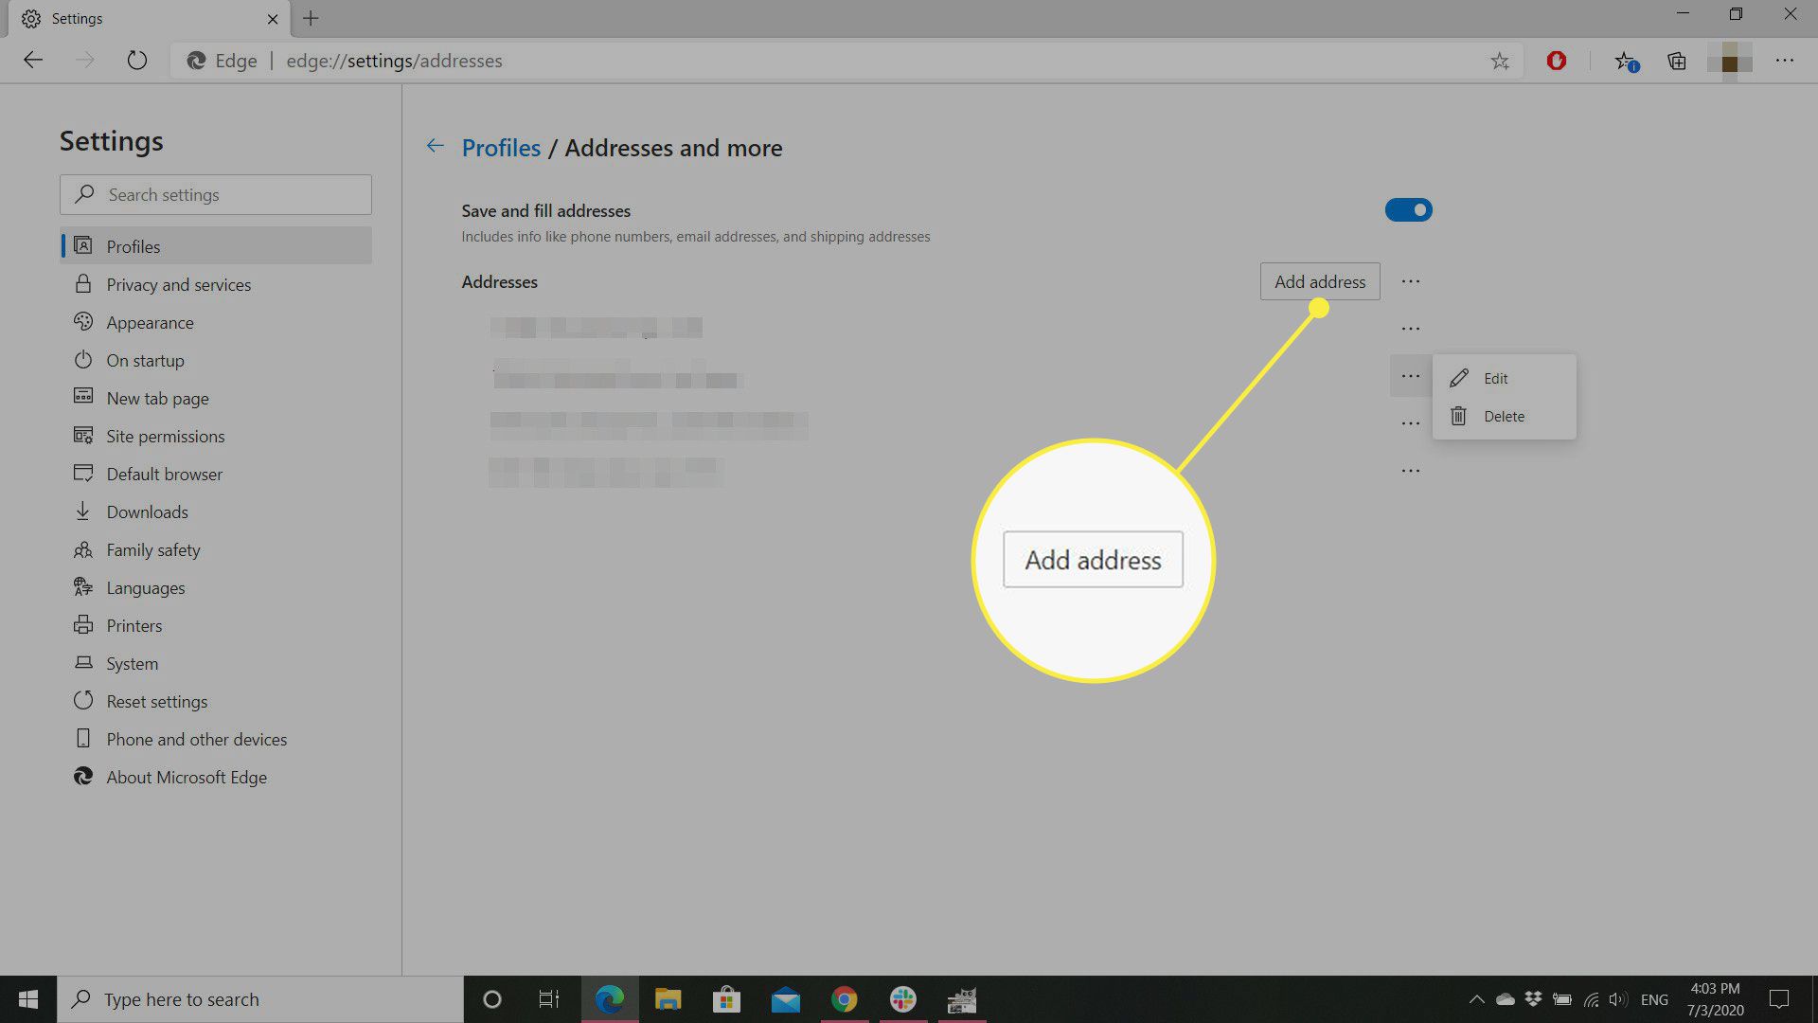The height and width of the screenshot is (1023, 1818).
Task: Click the Edge browser icon in taskbar
Action: click(x=611, y=998)
